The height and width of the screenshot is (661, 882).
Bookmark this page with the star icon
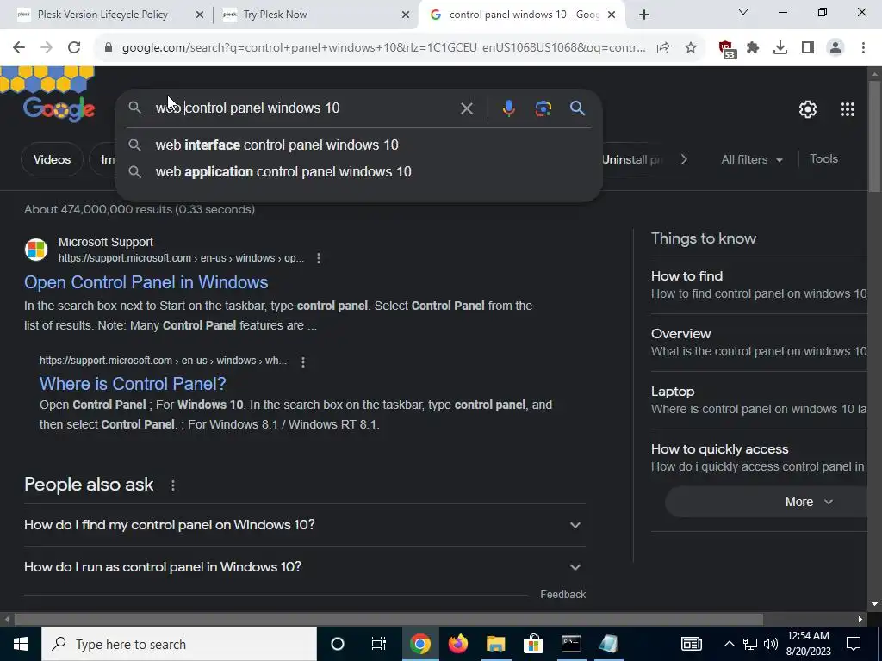pyautogui.click(x=691, y=48)
